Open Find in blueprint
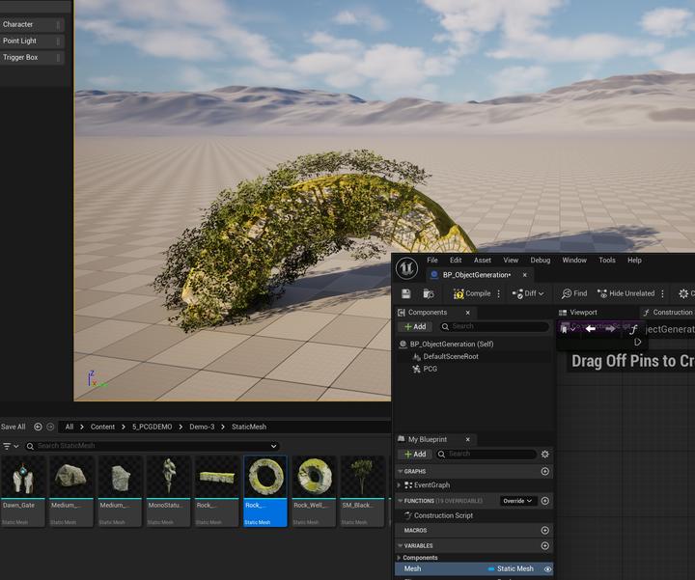Image resolution: width=695 pixels, height=580 pixels. click(x=574, y=293)
